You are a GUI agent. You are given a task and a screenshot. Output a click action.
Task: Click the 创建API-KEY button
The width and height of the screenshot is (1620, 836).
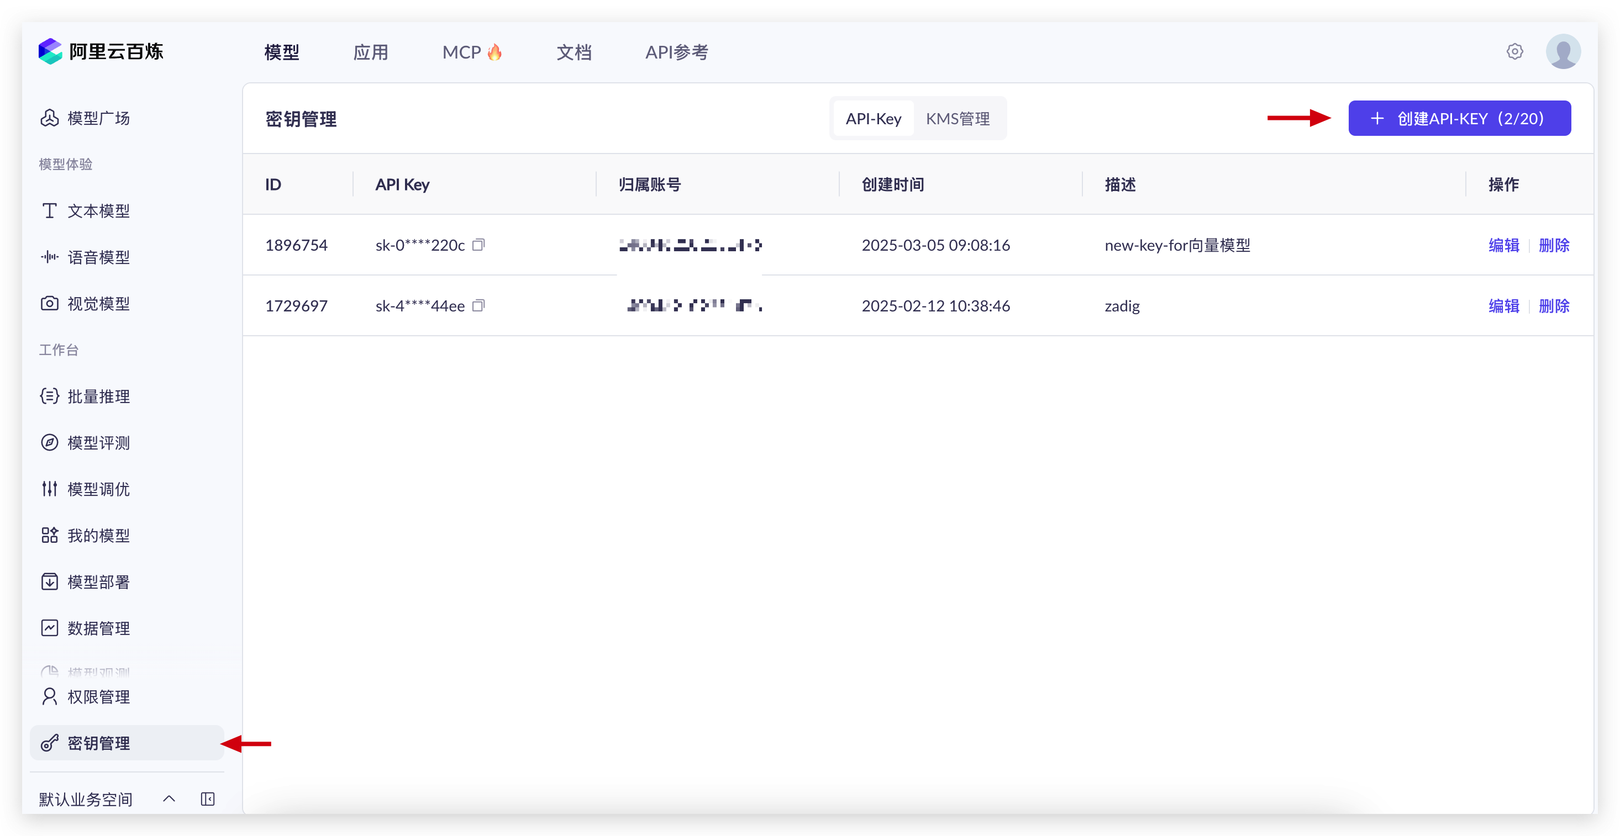click(x=1460, y=118)
